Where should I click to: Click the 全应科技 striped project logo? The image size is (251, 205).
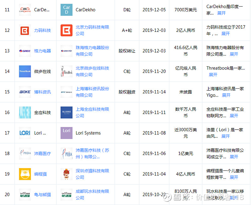tap(25, 113)
